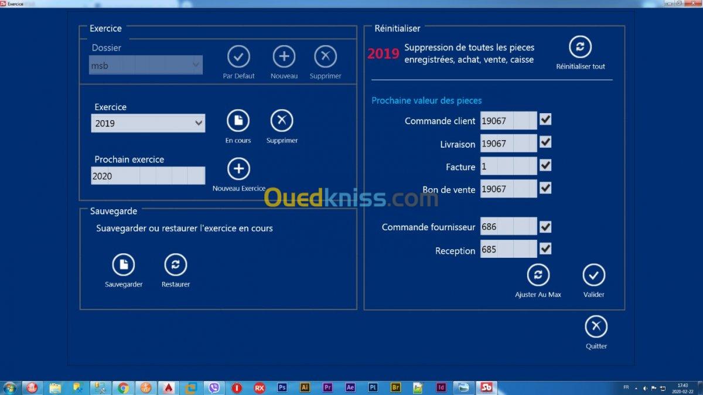Add a new dossier with Nouveau
The image size is (703, 395).
[x=284, y=57]
